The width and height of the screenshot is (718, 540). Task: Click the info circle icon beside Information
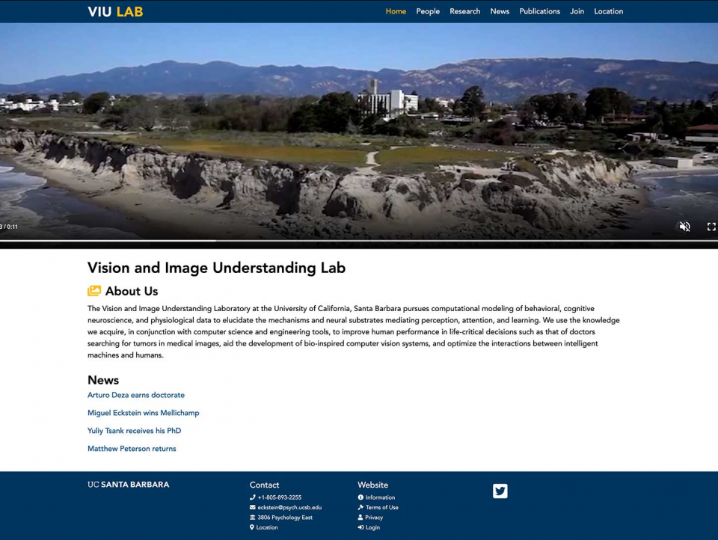point(360,497)
